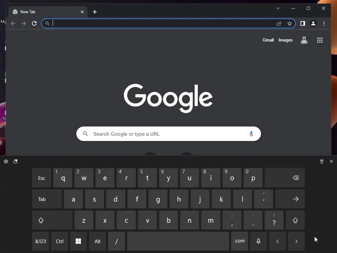337x253 pixels.
Task: Click the Google logo
Action: point(168,98)
